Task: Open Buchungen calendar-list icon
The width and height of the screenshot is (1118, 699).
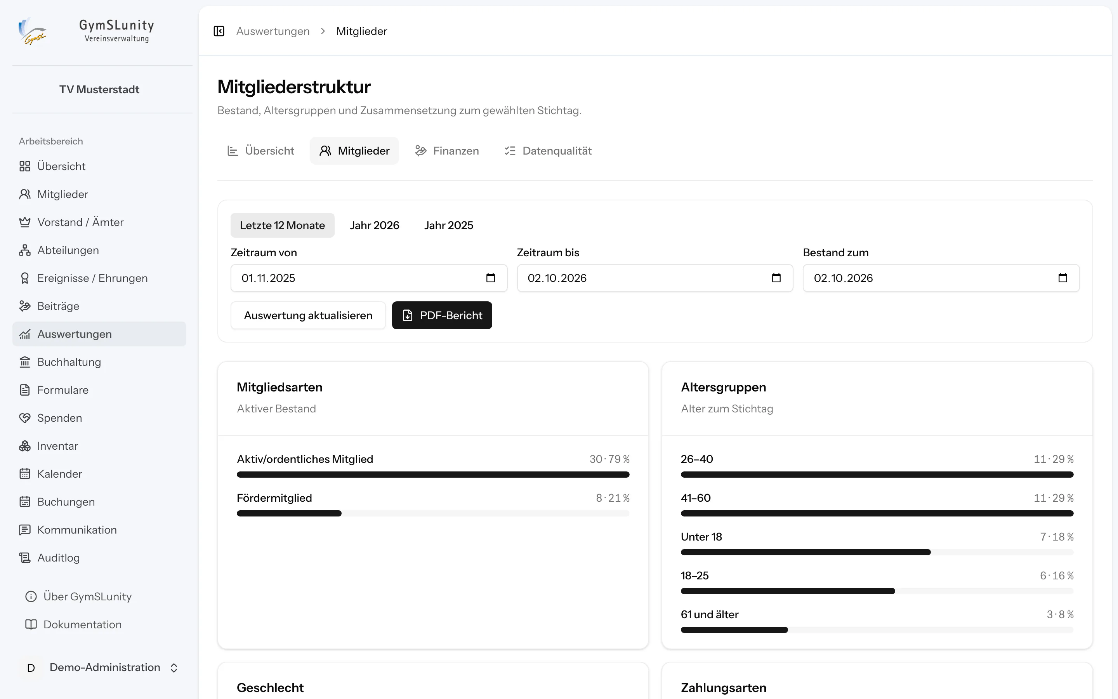Action: (x=24, y=502)
